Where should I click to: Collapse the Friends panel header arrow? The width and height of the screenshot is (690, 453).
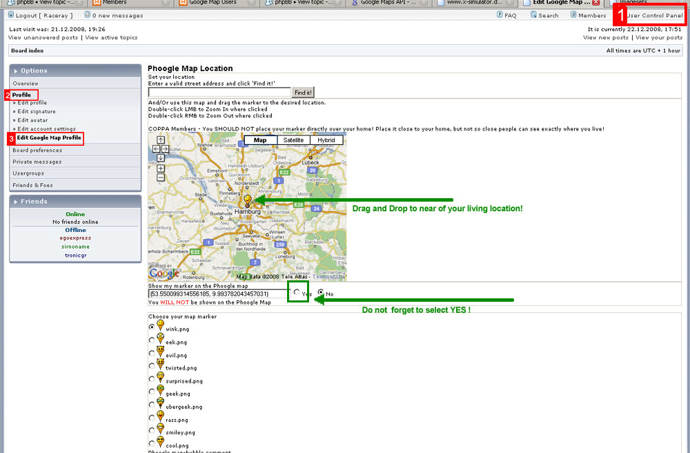coord(16,202)
